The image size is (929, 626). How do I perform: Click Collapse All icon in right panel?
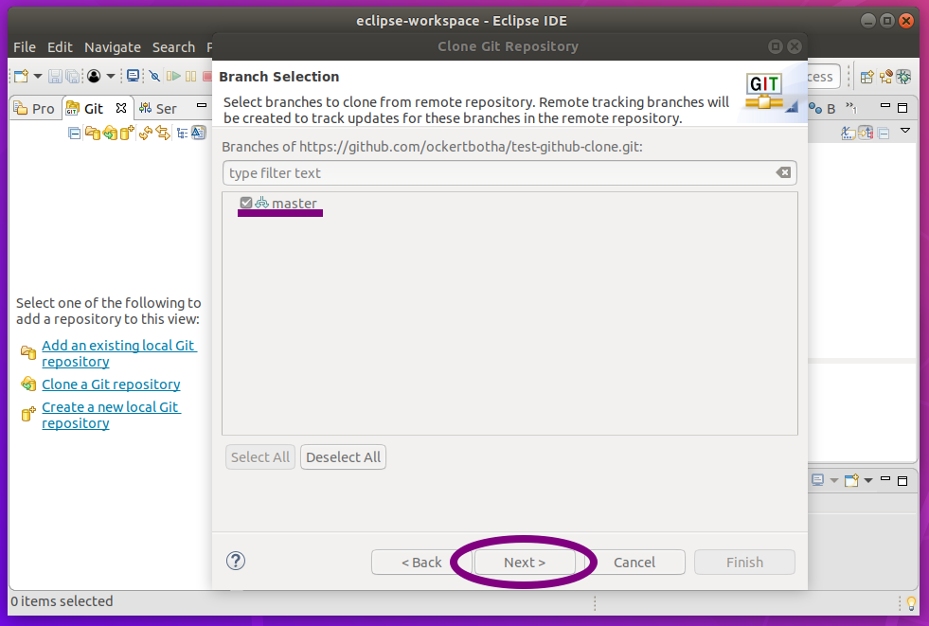pos(884,134)
